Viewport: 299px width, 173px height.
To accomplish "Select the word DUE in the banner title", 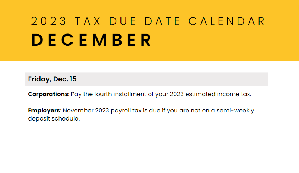I will (x=123, y=21).
